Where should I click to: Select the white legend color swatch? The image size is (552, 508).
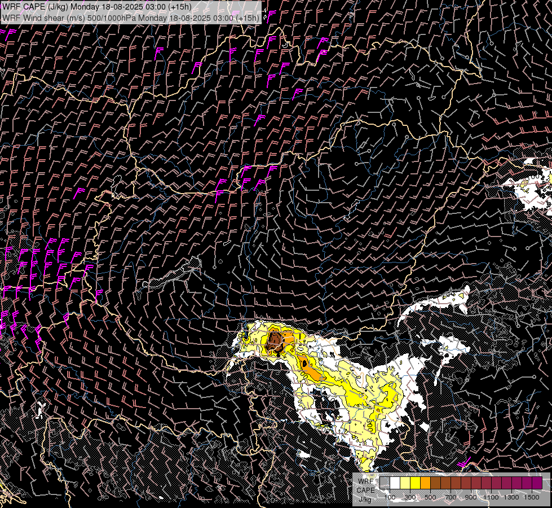[395, 483]
